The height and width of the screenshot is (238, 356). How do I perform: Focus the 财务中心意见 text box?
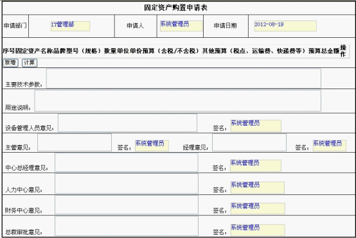[x=127, y=205]
